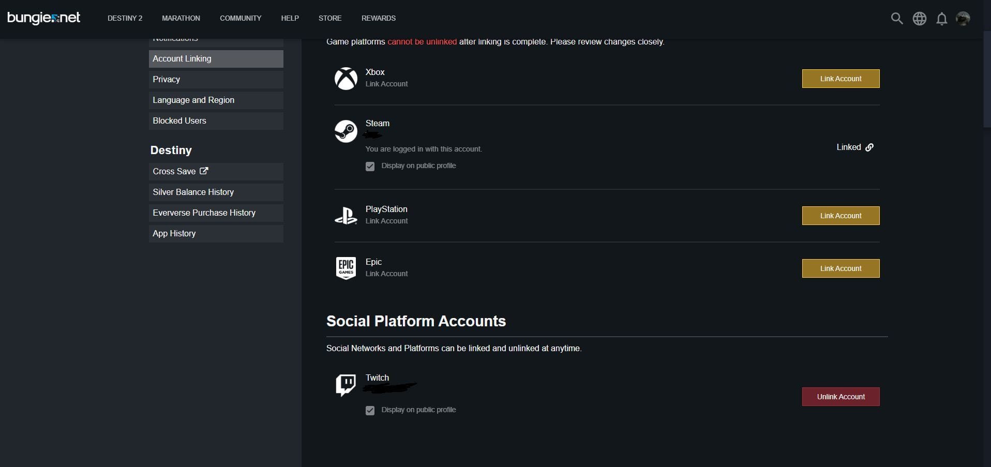Open the globe language selector icon

pos(919,19)
